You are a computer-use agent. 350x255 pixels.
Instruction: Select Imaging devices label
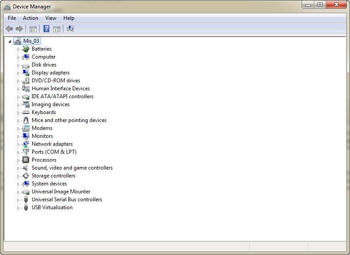(51, 104)
